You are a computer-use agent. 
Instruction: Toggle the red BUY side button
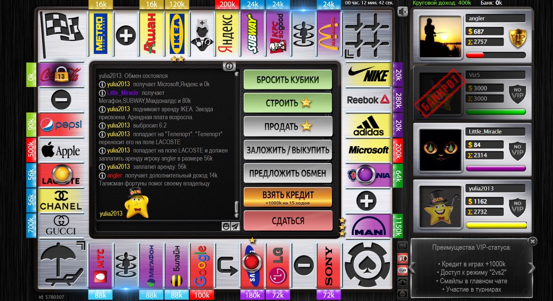click(x=403, y=270)
